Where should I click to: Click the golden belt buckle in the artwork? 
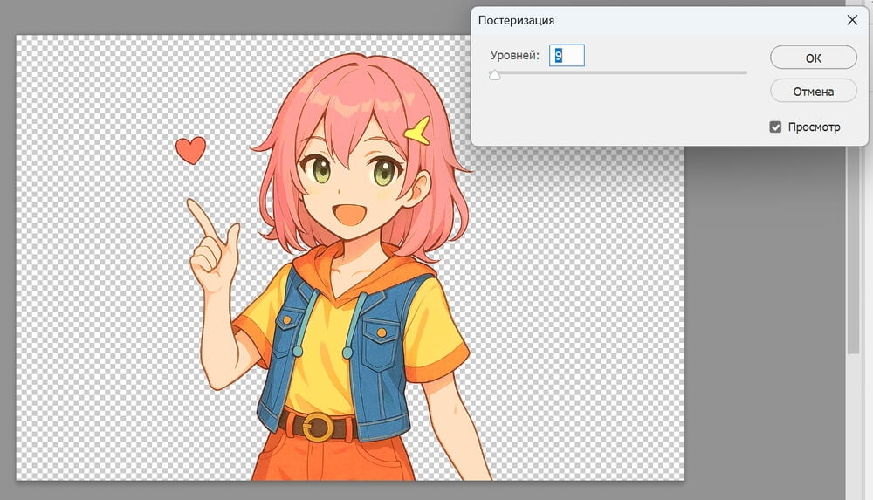(x=319, y=428)
